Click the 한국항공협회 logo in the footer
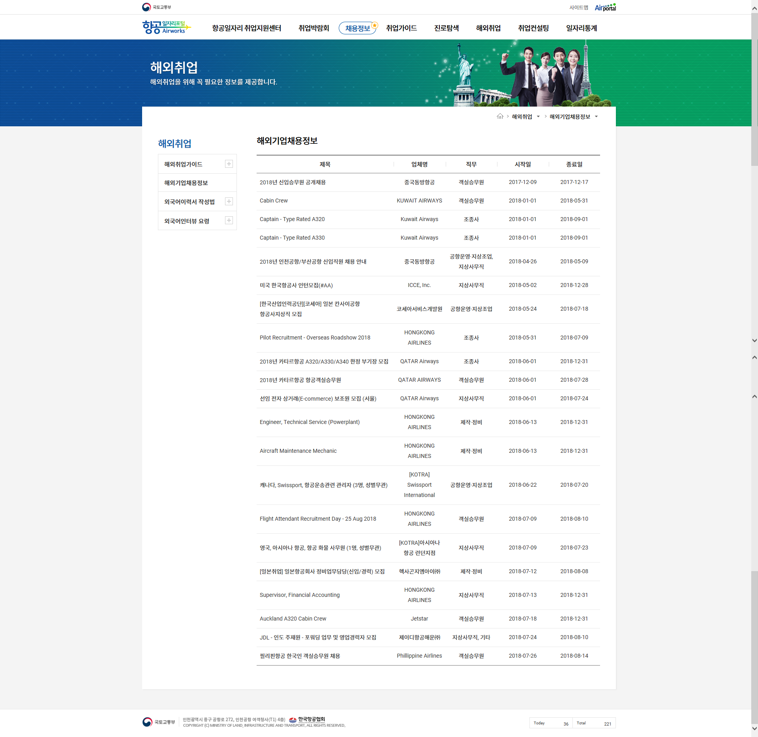This screenshot has width=758, height=737. pyautogui.click(x=308, y=719)
